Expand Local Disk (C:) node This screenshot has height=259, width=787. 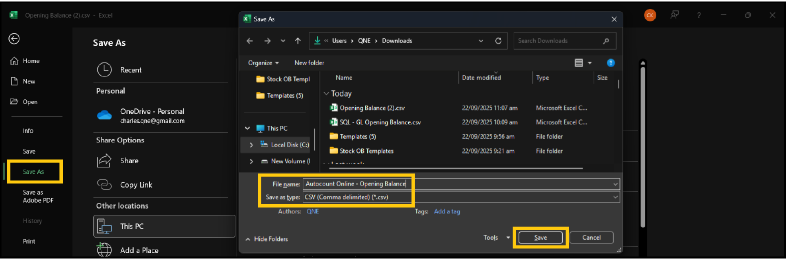point(251,145)
